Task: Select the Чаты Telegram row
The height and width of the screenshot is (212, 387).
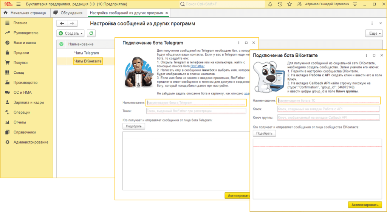Action: click(86, 53)
